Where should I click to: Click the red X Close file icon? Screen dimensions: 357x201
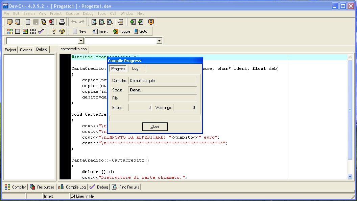coord(51,22)
